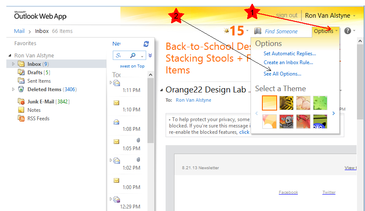Click the RSS Feeds icon

point(21,119)
